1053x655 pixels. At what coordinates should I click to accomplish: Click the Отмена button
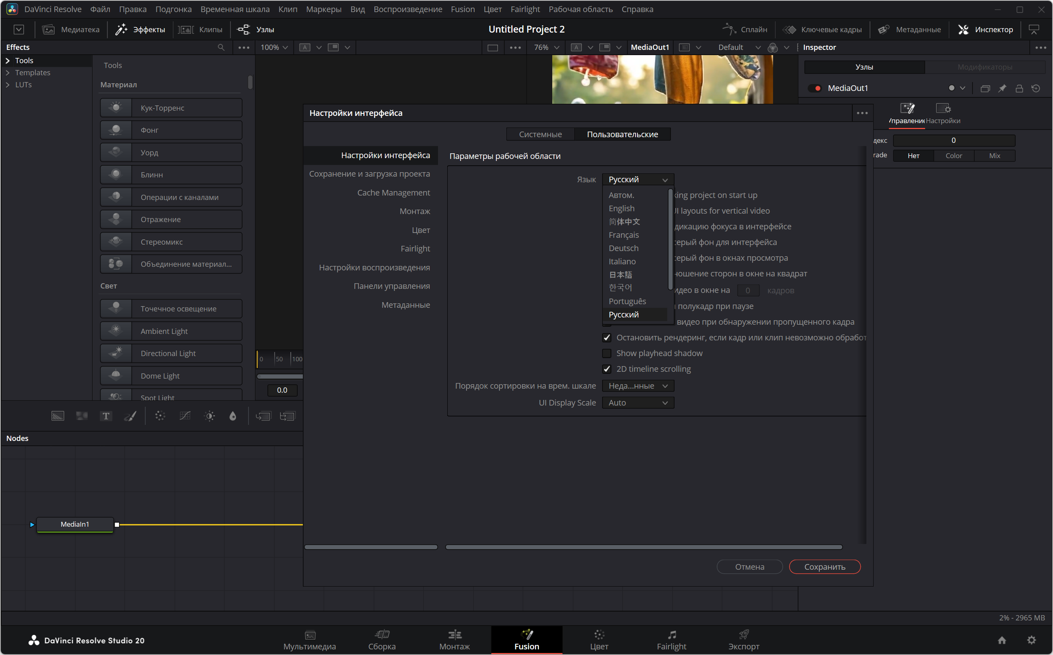749,566
